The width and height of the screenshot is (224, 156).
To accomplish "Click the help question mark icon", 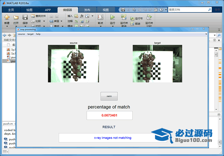I will [x=161, y=10].
